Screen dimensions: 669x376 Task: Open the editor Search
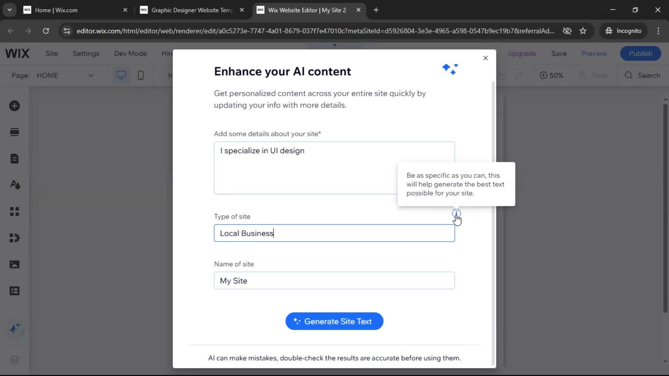[642, 76]
